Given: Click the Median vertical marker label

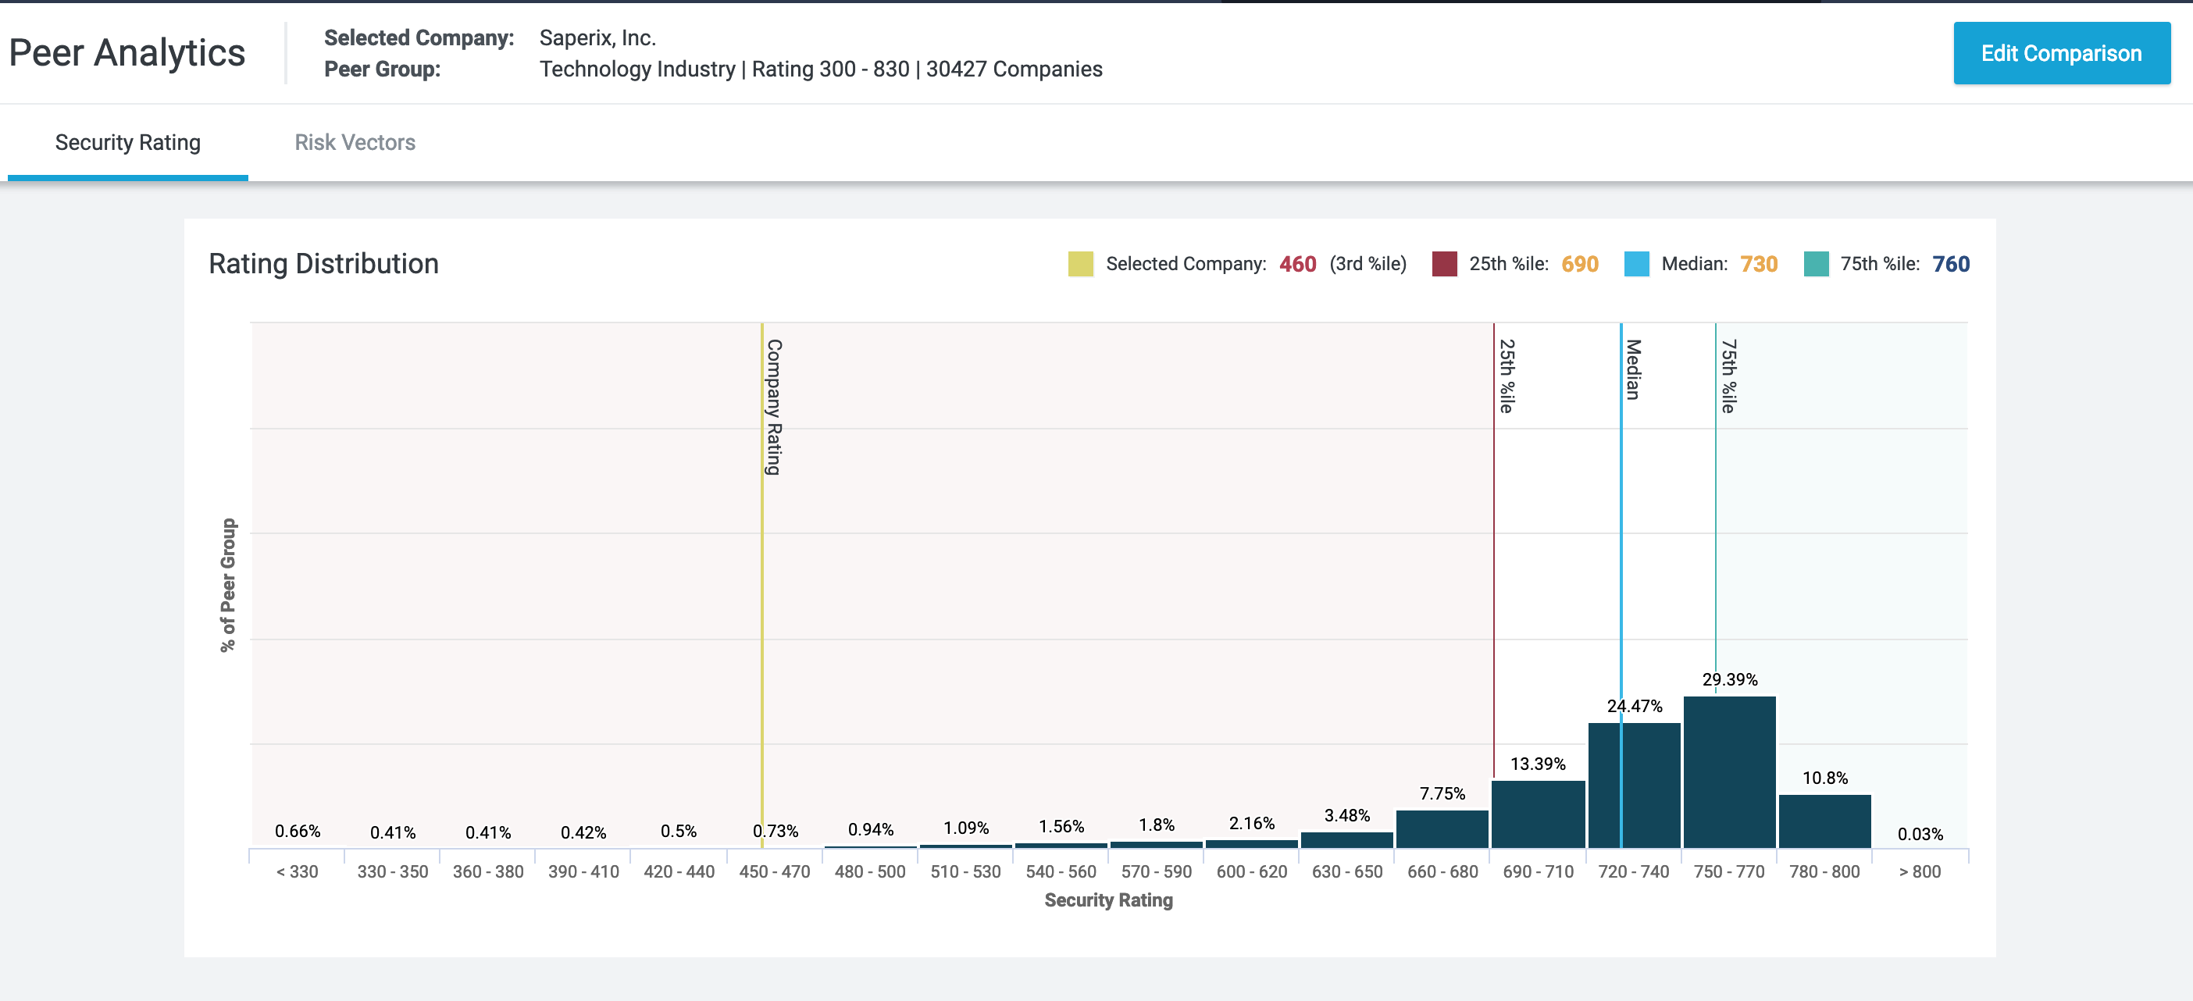Looking at the screenshot, I should click(1633, 369).
